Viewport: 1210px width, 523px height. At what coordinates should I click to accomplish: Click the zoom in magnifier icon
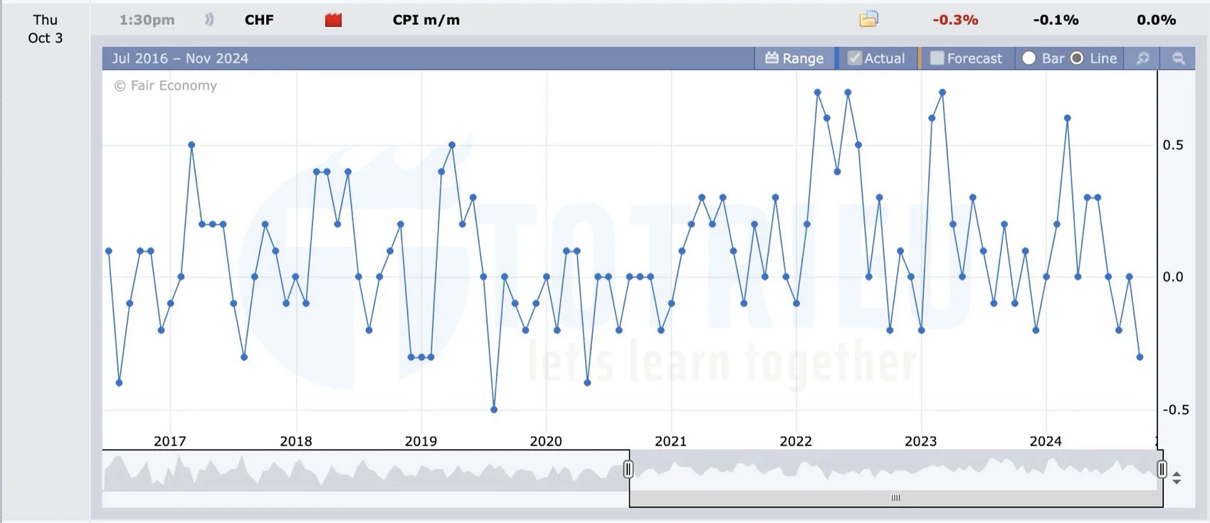pos(1142,58)
